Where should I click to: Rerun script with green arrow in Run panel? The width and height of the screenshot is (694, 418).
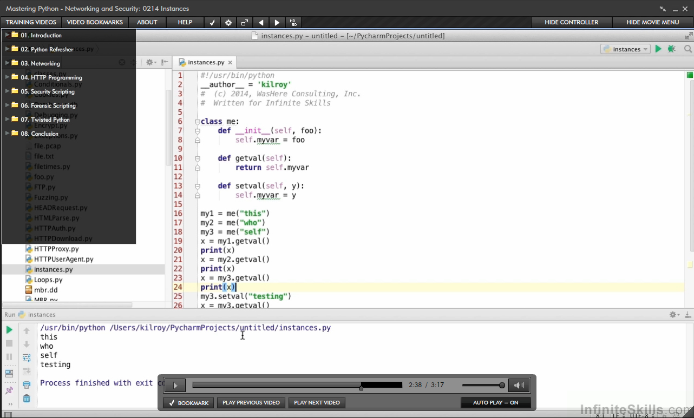[9, 330]
